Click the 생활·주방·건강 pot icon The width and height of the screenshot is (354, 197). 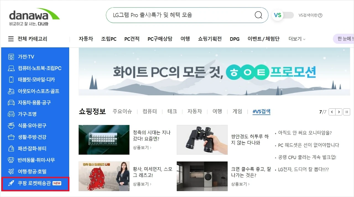tap(11, 137)
